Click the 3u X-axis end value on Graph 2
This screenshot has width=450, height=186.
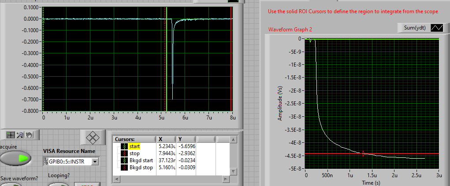(x=439, y=175)
